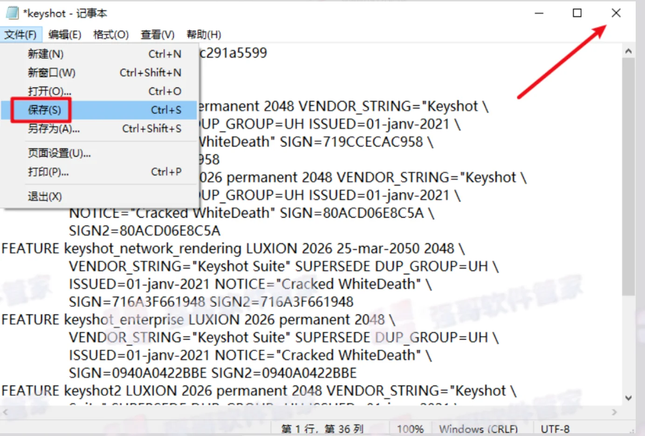Open 页面设置(U)... from the file menu

click(x=99, y=153)
